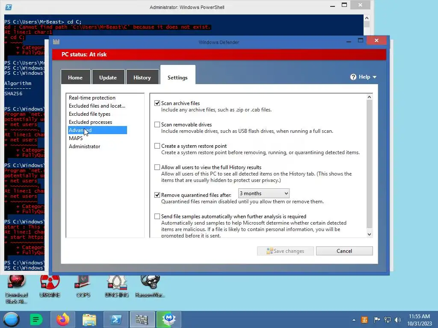Maximize the PowerShell window
The height and width of the screenshot is (328, 438).
coord(344,5)
